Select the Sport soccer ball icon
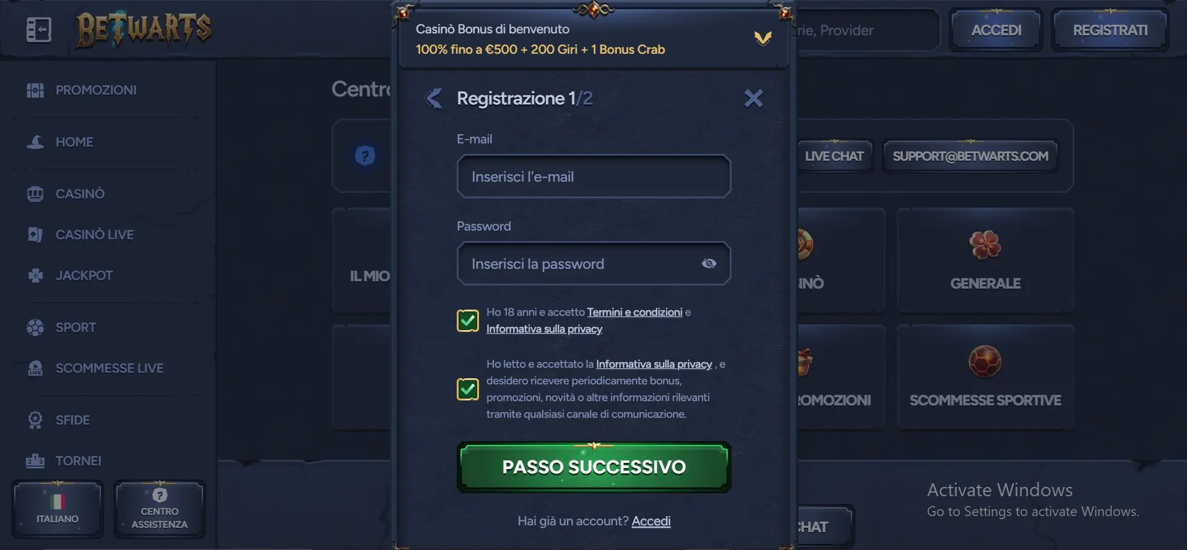The width and height of the screenshot is (1187, 550). pyautogui.click(x=35, y=328)
